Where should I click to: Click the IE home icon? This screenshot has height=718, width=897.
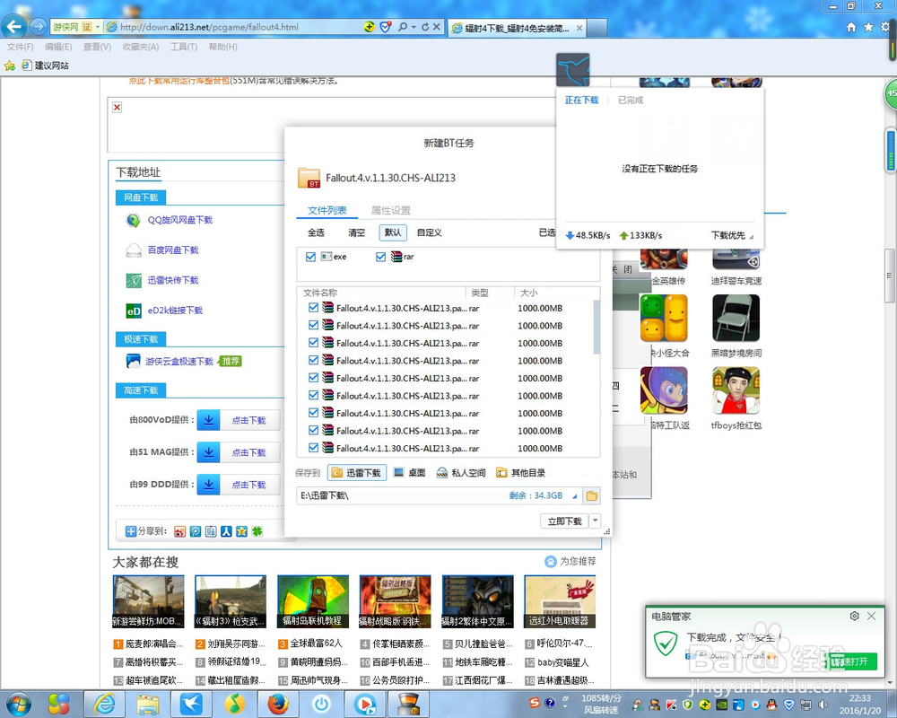(x=851, y=27)
